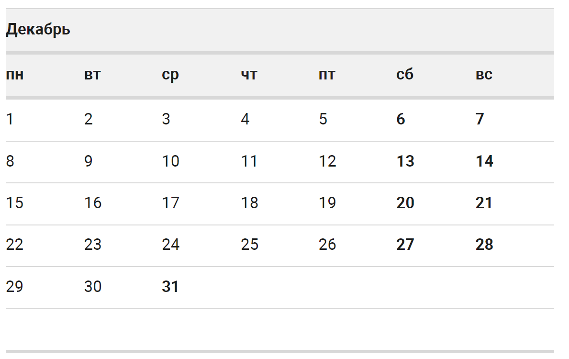The width and height of the screenshot is (569, 359).
Task: Click date 30 on Tuesday
Action: [x=93, y=287]
